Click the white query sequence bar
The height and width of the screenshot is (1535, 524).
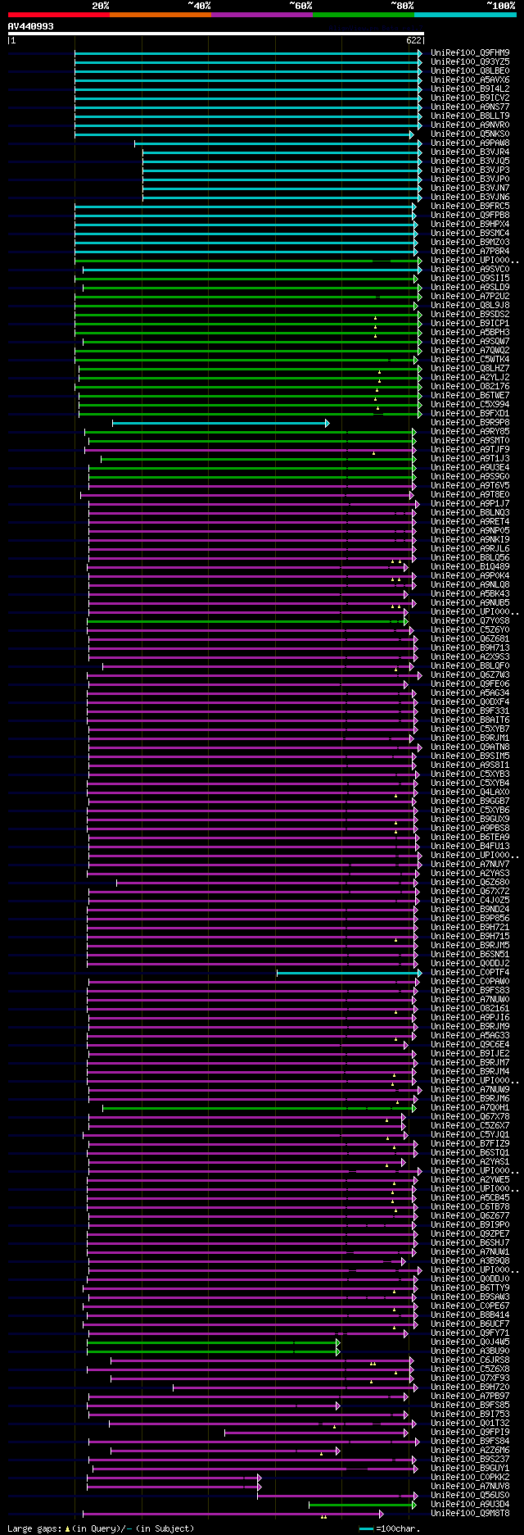(x=215, y=34)
